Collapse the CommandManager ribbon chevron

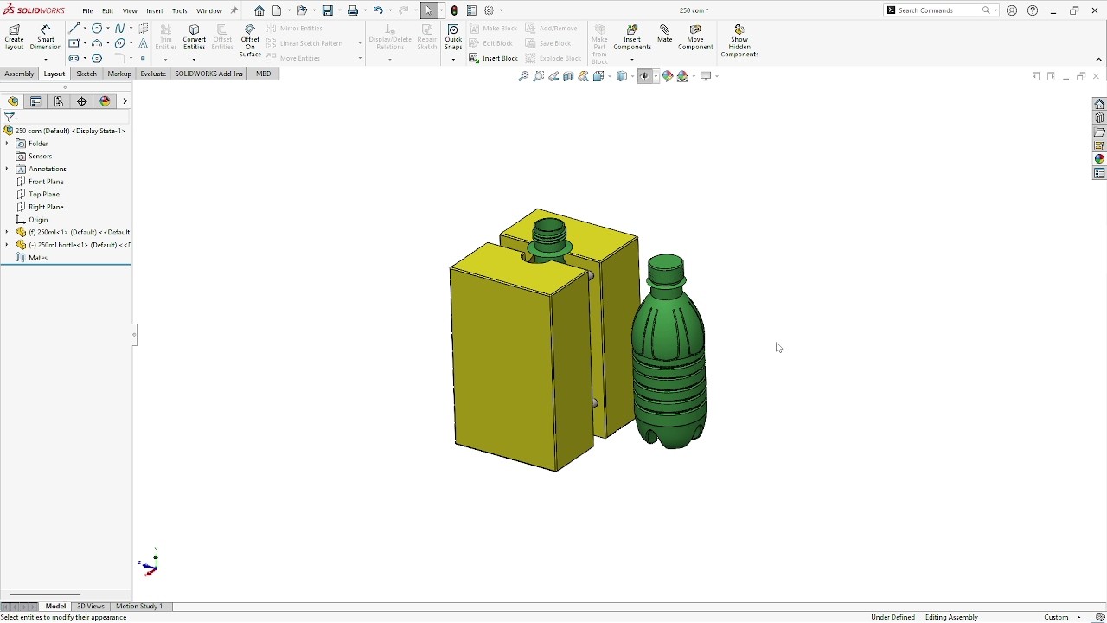(1099, 60)
